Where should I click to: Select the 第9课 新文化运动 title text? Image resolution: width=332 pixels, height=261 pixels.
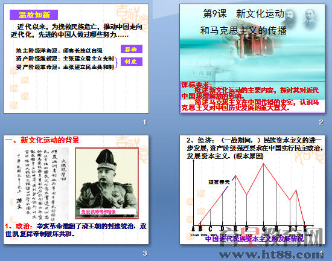pos(243,14)
